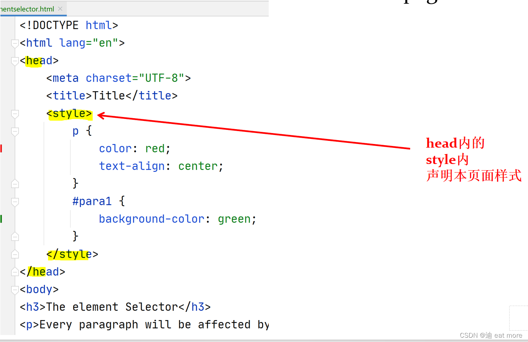Image resolution: width=528 pixels, height=342 pixels.
Task: Click the closing </head> tag text
Action: click(43, 272)
